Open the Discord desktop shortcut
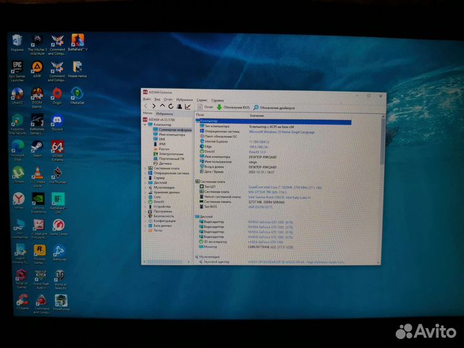This screenshot has height=348, width=464. pyautogui.click(x=57, y=123)
